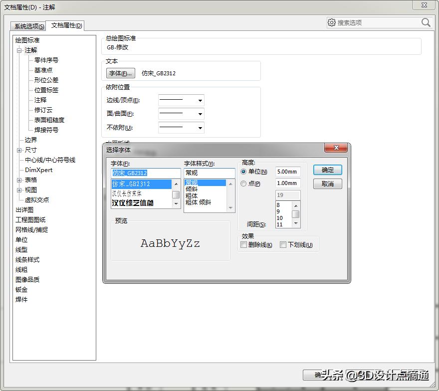Open the 不依附 line style dropdown
The image size is (439, 391).
coord(201,127)
